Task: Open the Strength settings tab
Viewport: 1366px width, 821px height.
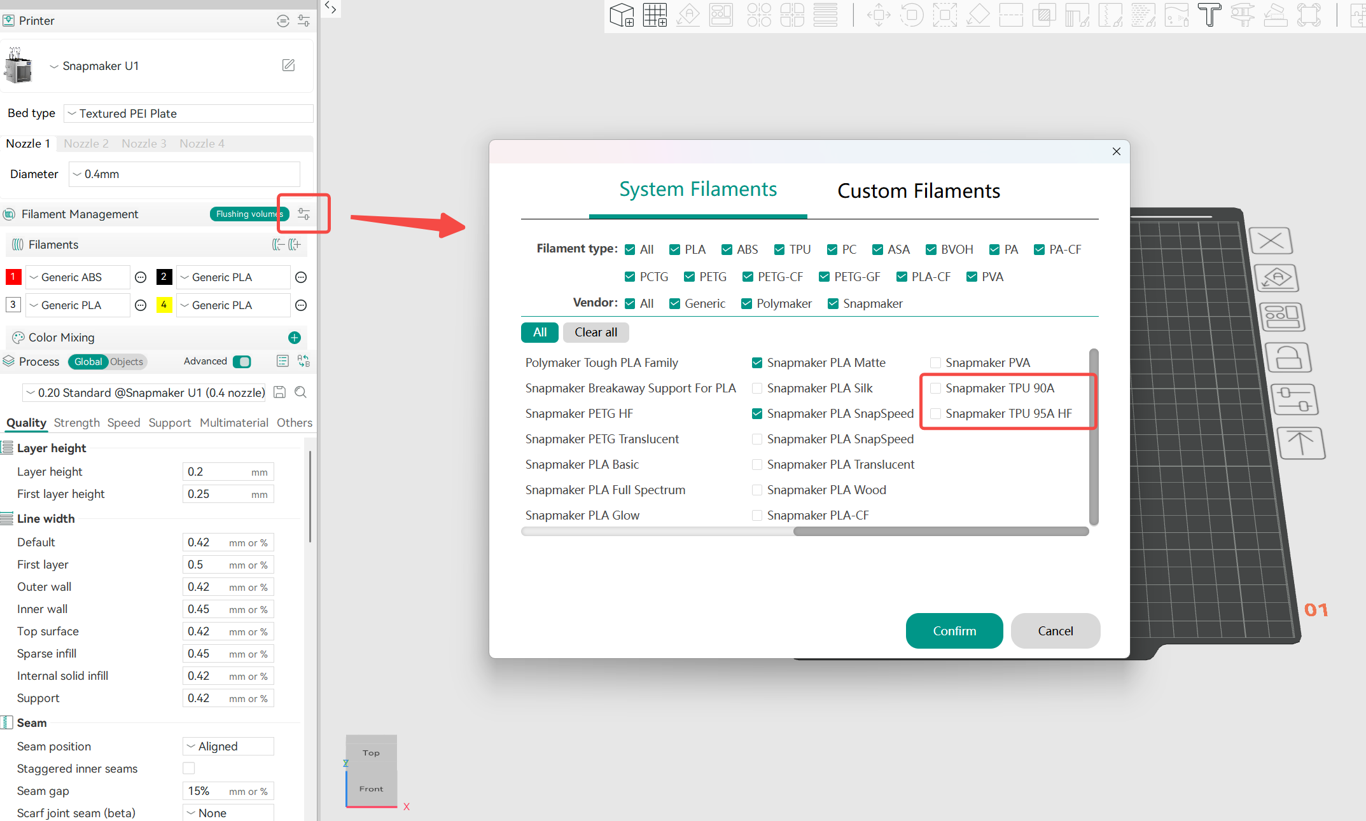Action: click(x=77, y=423)
